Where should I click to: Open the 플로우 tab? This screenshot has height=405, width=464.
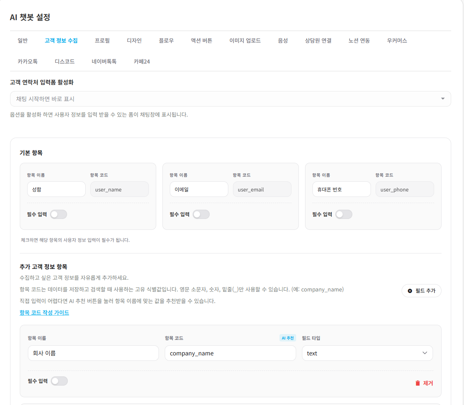[166, 41]
